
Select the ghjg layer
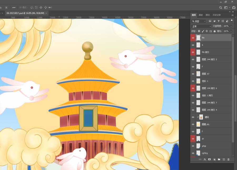pyautogui.click(x=211, y=146)
